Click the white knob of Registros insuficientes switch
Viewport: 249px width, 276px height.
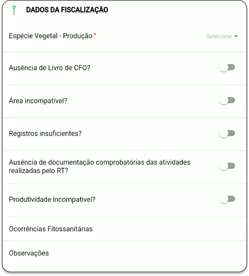pyautogui.click(x=224, y=133)
